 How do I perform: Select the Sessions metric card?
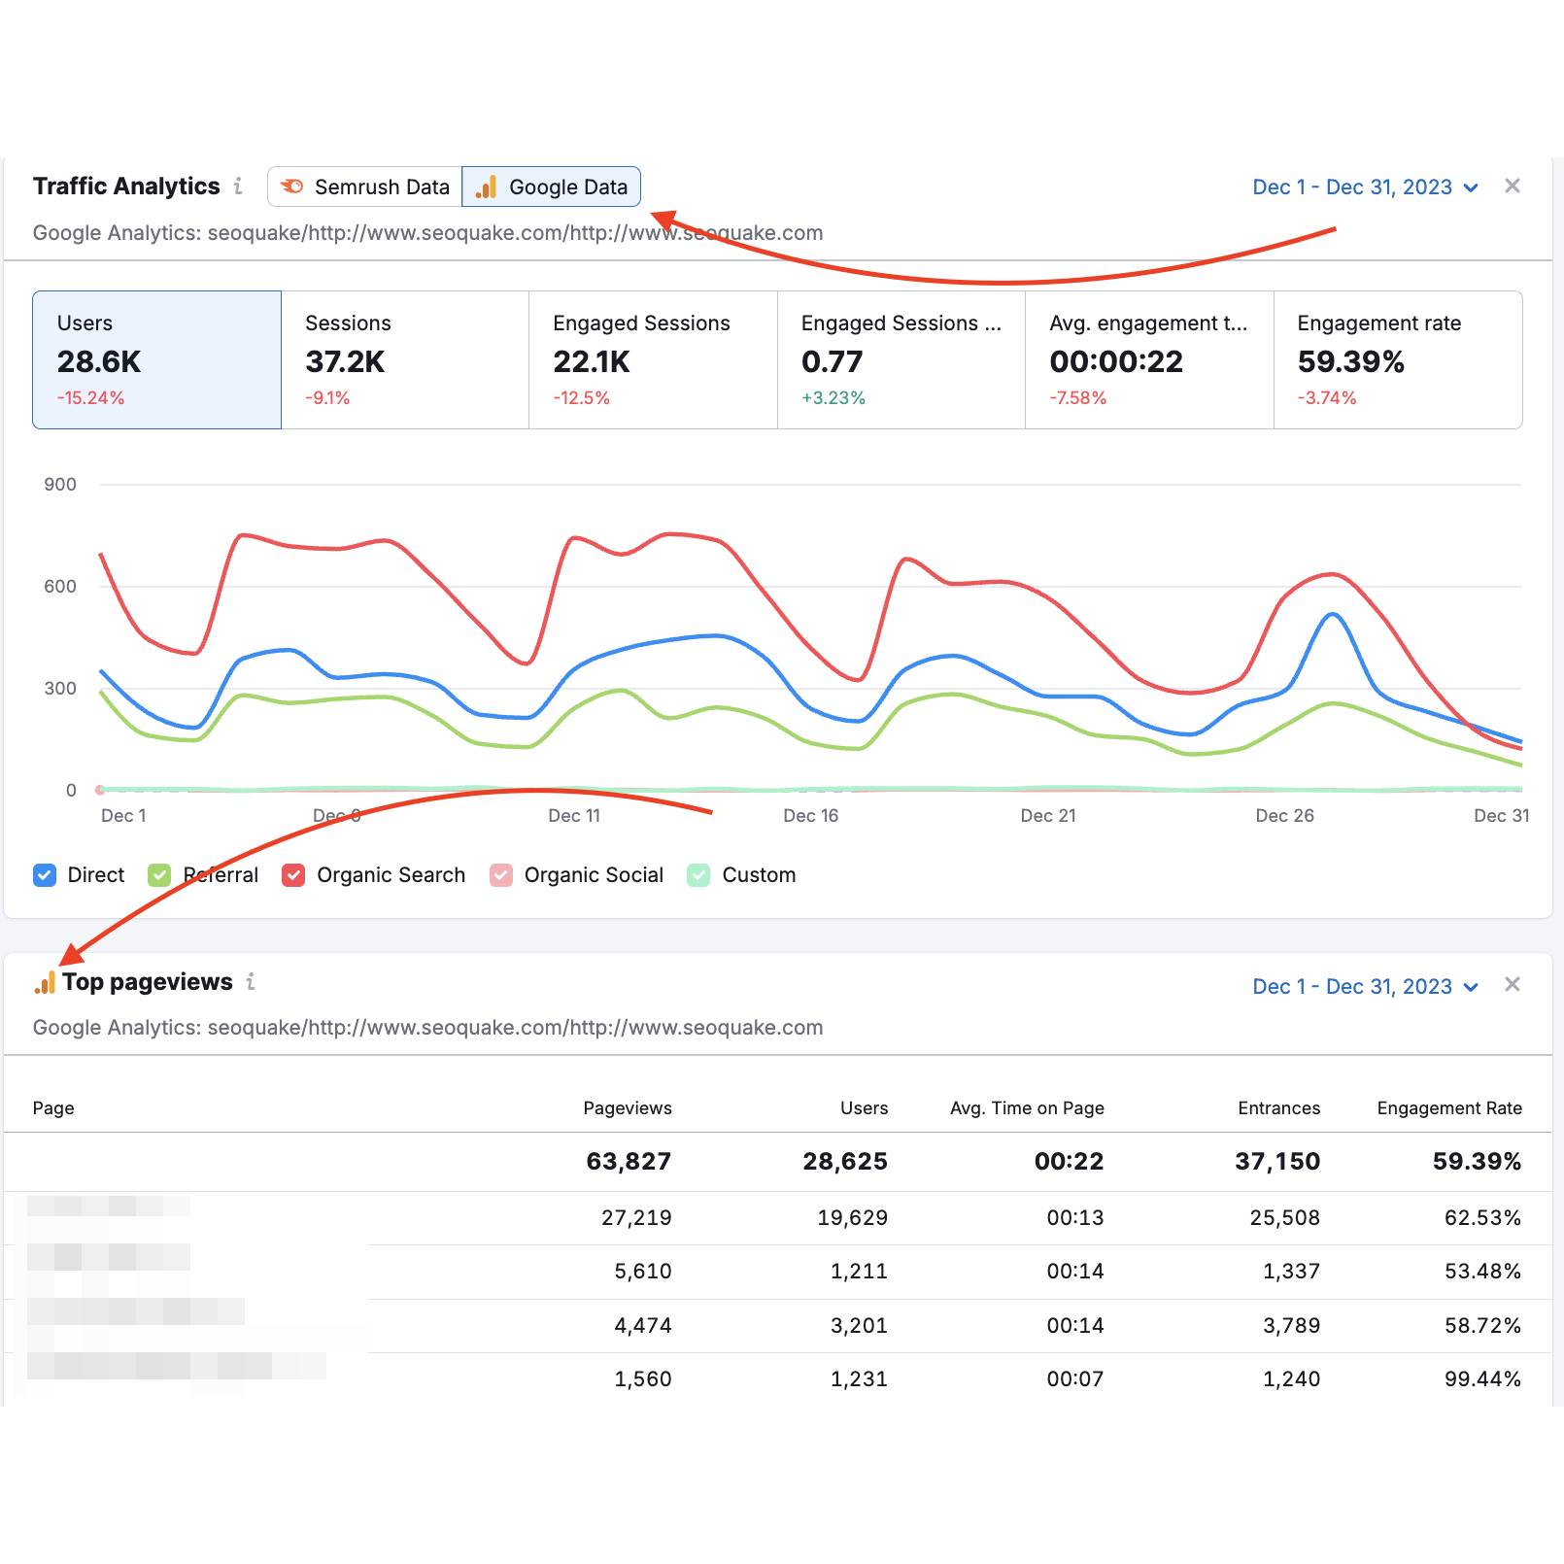coord(405,359)
